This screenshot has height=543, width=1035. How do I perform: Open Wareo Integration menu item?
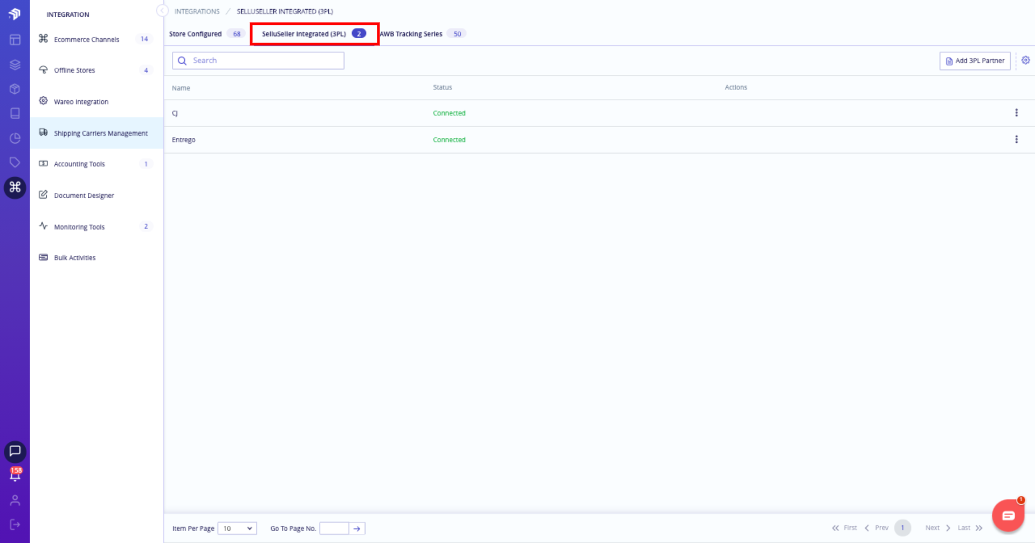pyautogui.click(x=96, y=102)
